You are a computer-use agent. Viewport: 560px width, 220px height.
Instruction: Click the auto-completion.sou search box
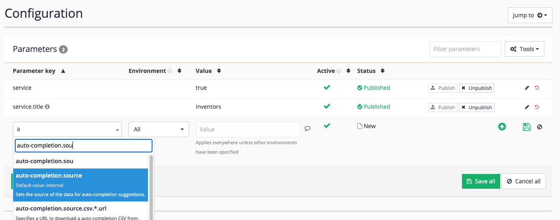[x=84, y=145]
